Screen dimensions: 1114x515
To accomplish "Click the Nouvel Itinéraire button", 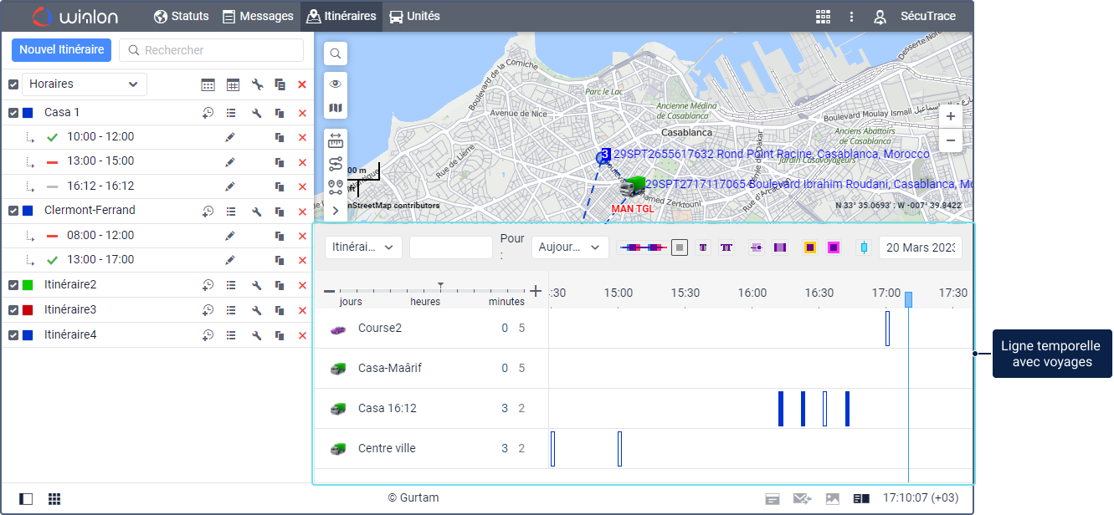I will coord(62,50).
